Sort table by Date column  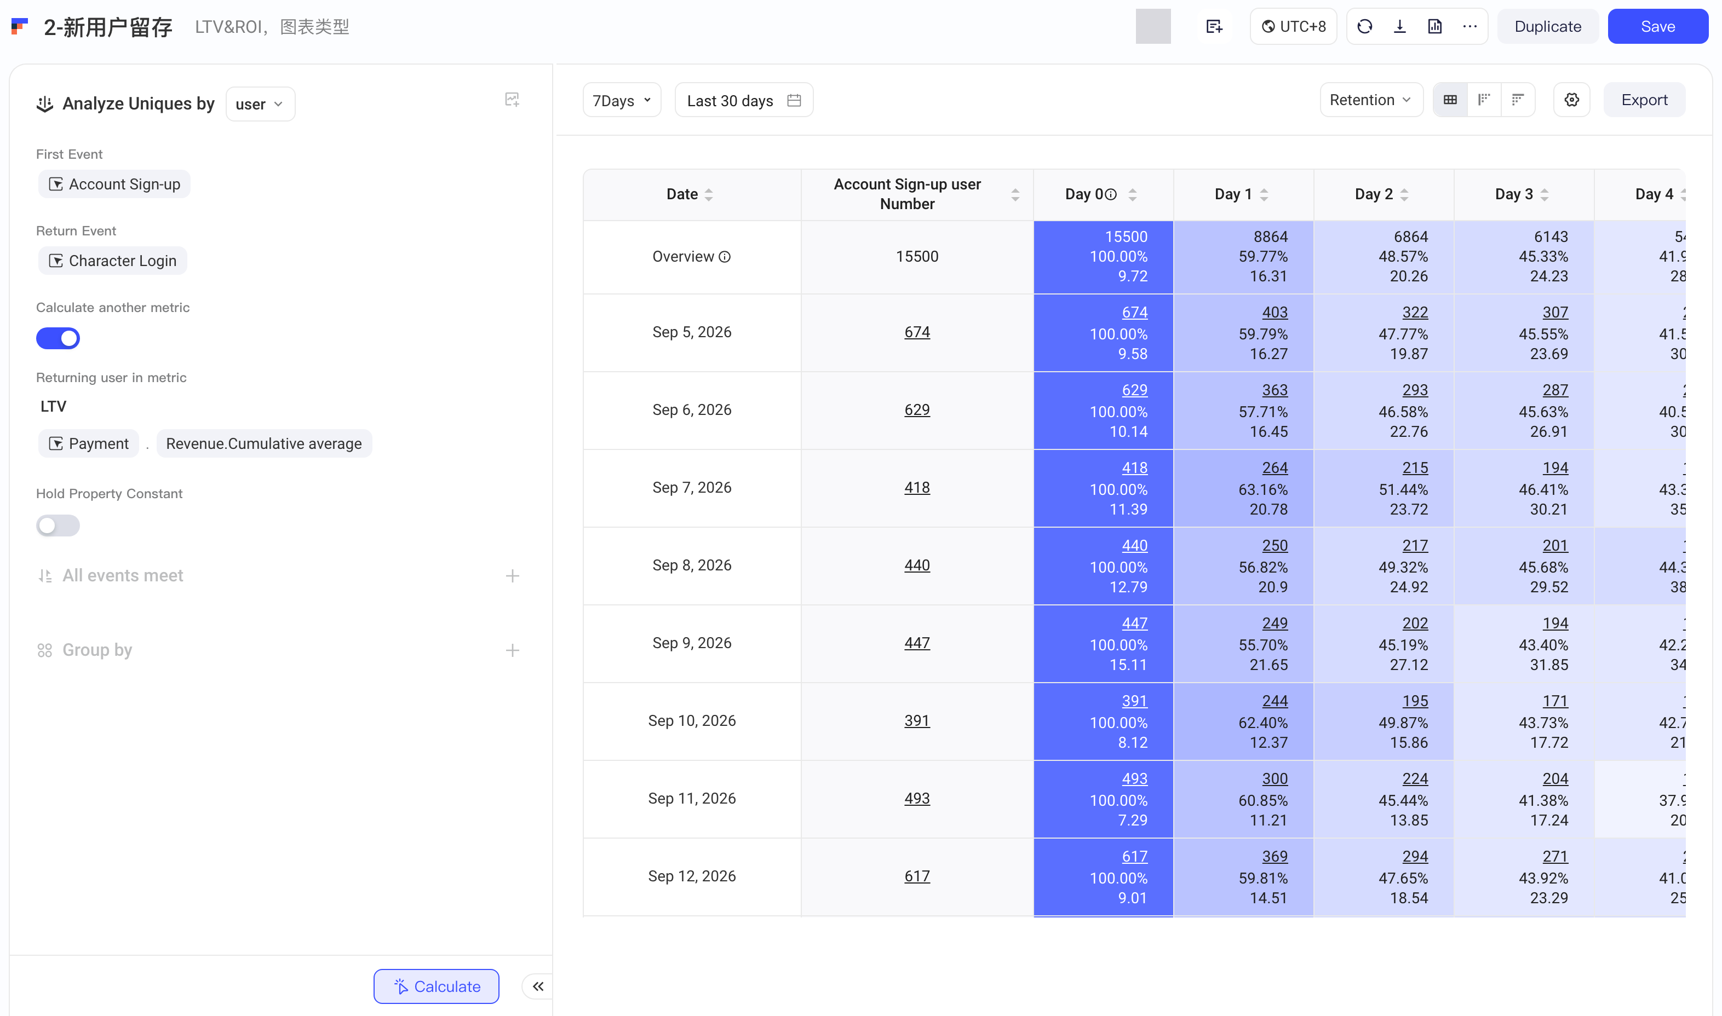click(709, 194)
